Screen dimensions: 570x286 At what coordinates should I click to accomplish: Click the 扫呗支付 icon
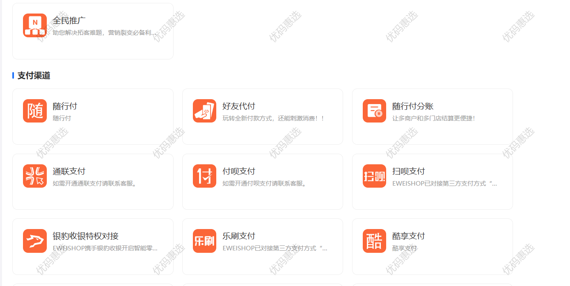click(x=374, y=176)
